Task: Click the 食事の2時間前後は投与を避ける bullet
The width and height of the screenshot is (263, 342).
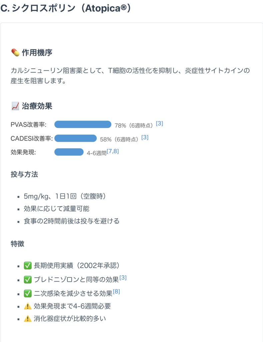Action: tap(72, 221)
